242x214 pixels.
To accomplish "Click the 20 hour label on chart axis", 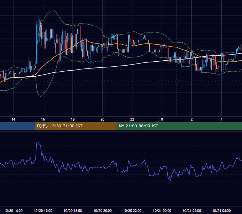I will pos(102,119).
